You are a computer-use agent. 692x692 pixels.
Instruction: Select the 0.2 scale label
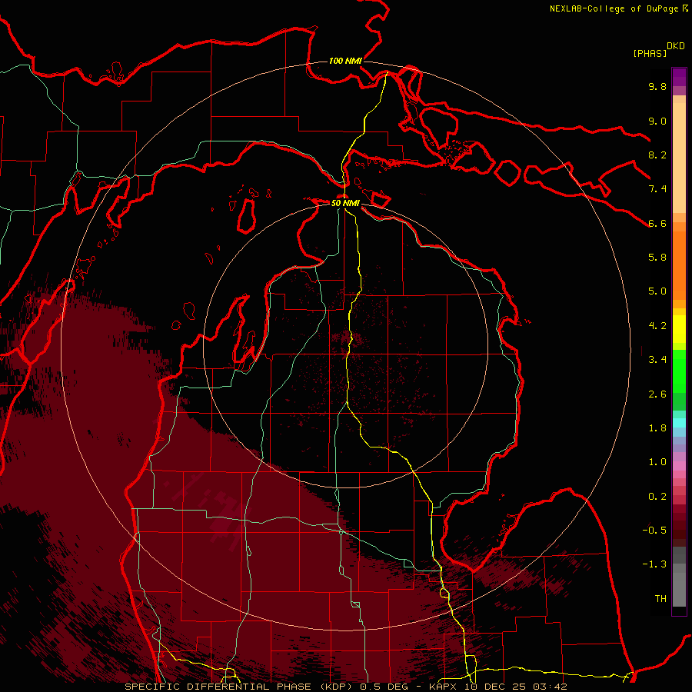coord(657,497)
